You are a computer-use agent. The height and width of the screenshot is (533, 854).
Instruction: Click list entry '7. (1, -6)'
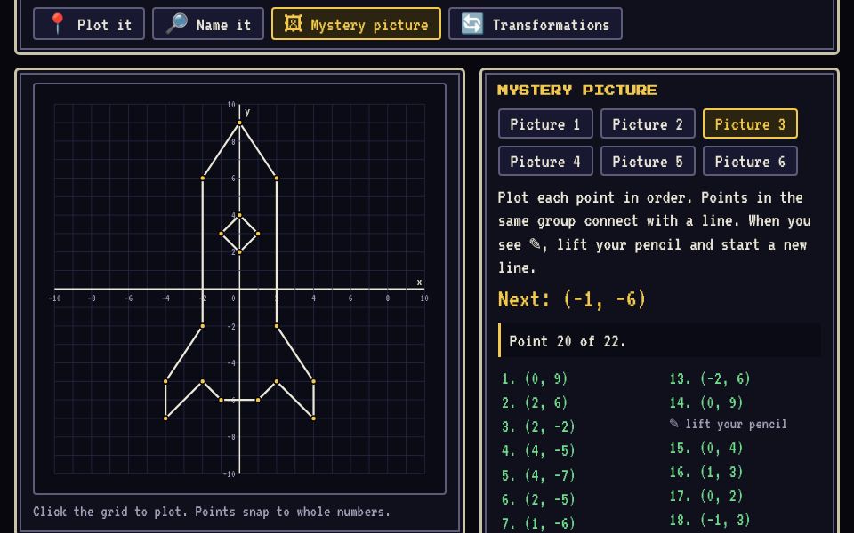click(538, 522)
